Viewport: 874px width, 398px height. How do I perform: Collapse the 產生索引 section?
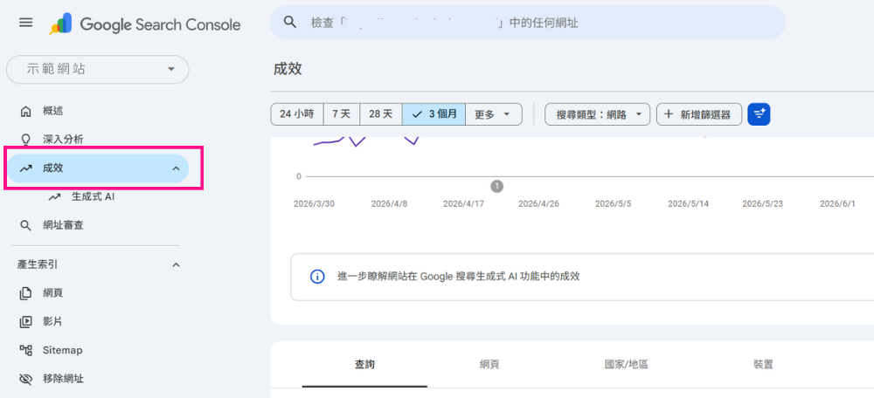(x=177, y=265)
